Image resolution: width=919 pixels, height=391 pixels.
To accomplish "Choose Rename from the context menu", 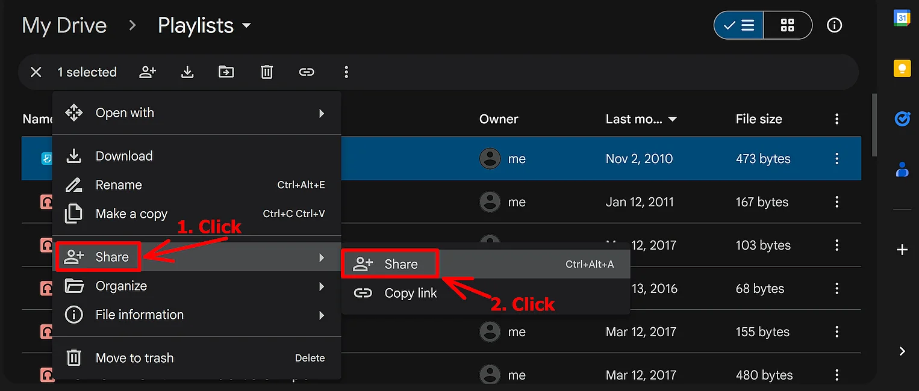I will point(119,185).
